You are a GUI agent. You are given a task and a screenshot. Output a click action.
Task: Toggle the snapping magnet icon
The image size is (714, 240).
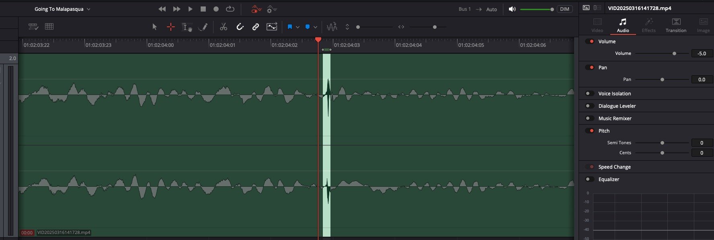[x=240, y=27]
